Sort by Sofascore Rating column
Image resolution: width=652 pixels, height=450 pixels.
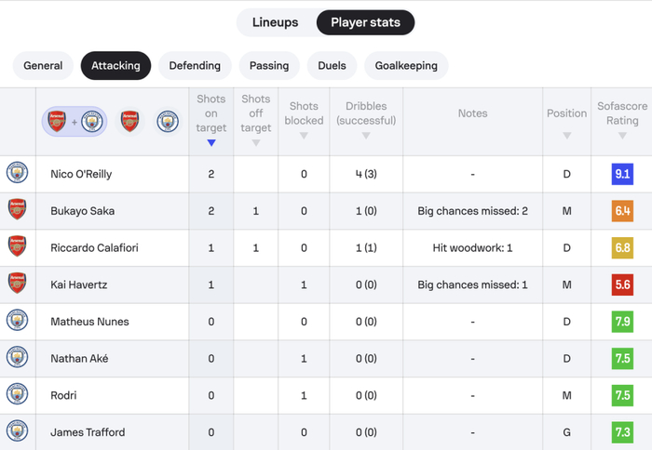point(622,121)
